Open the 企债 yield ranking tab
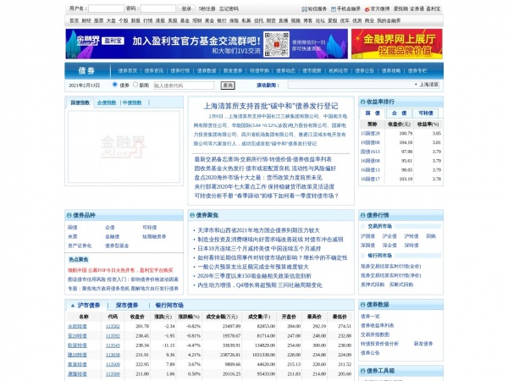Screen dimensions: 508x381 coord(399,113)
